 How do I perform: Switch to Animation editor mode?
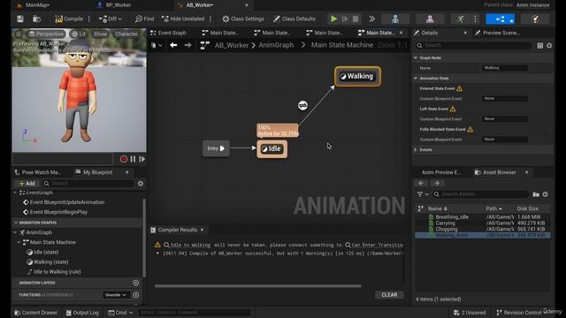(460, 19)
